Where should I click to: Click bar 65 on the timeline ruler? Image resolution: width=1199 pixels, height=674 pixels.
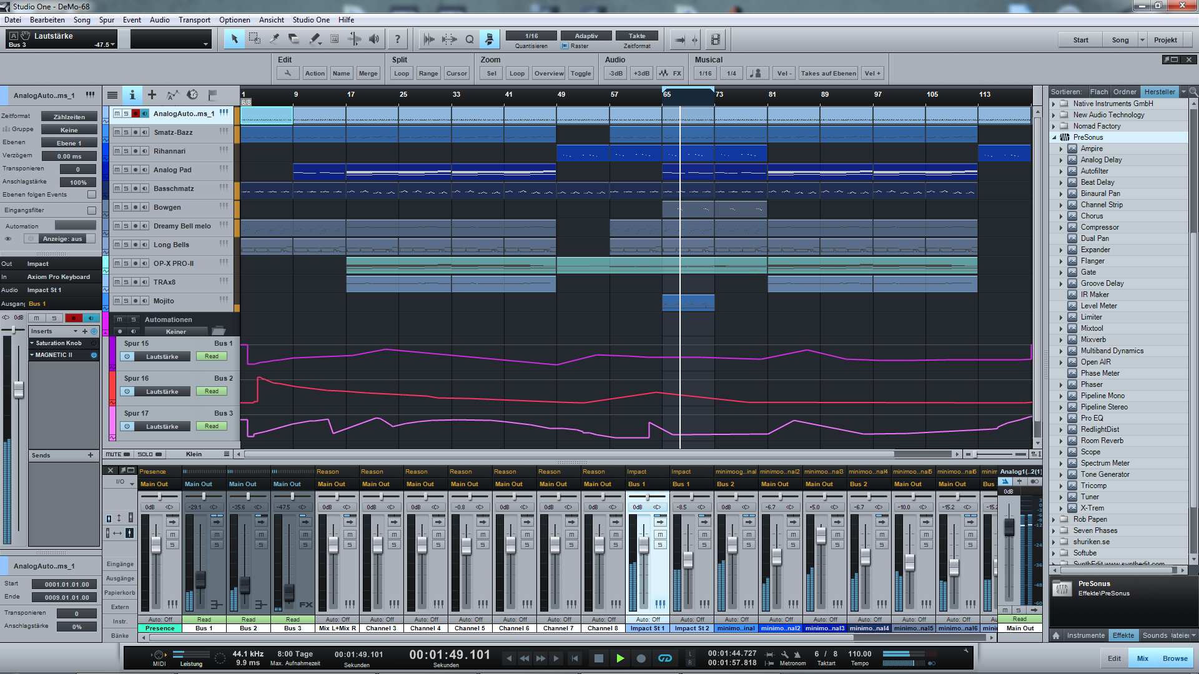pyautogui.click(x=668, y=94)
